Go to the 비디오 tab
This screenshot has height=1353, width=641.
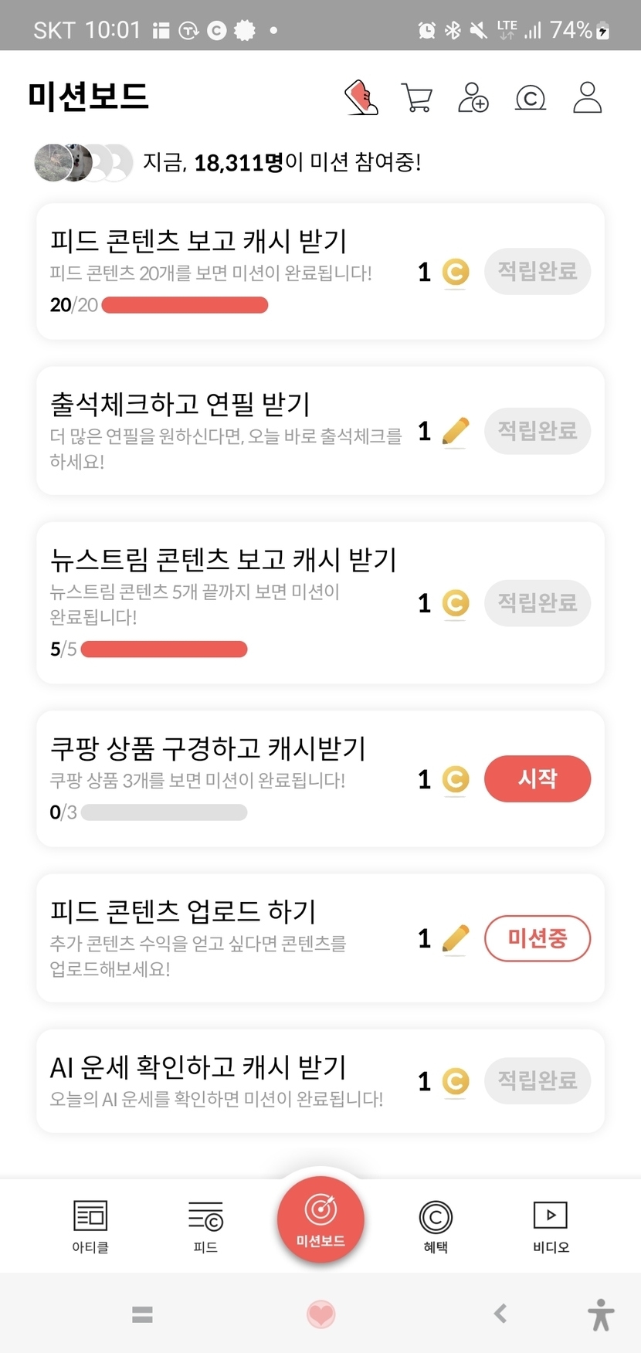tap(551, 1226)
